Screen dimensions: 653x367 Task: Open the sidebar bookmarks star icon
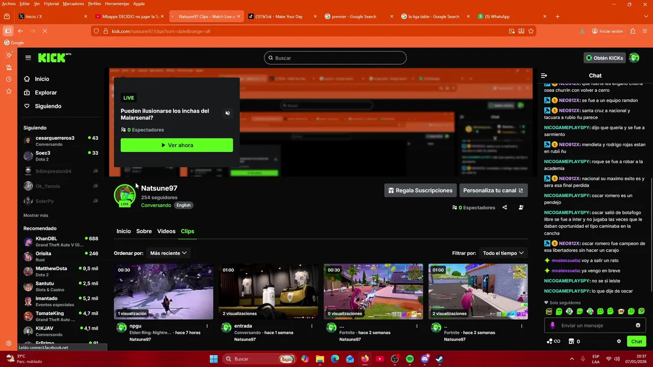9,91
